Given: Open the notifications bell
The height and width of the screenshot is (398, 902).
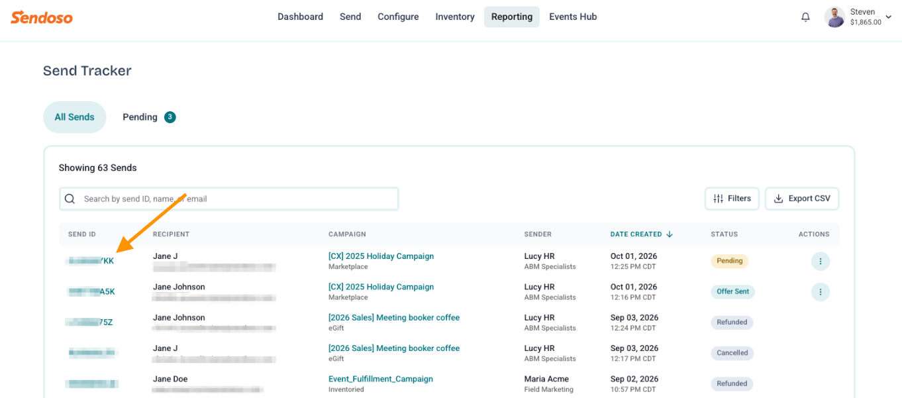Looking at the screenshot, I should click(805, 17).
